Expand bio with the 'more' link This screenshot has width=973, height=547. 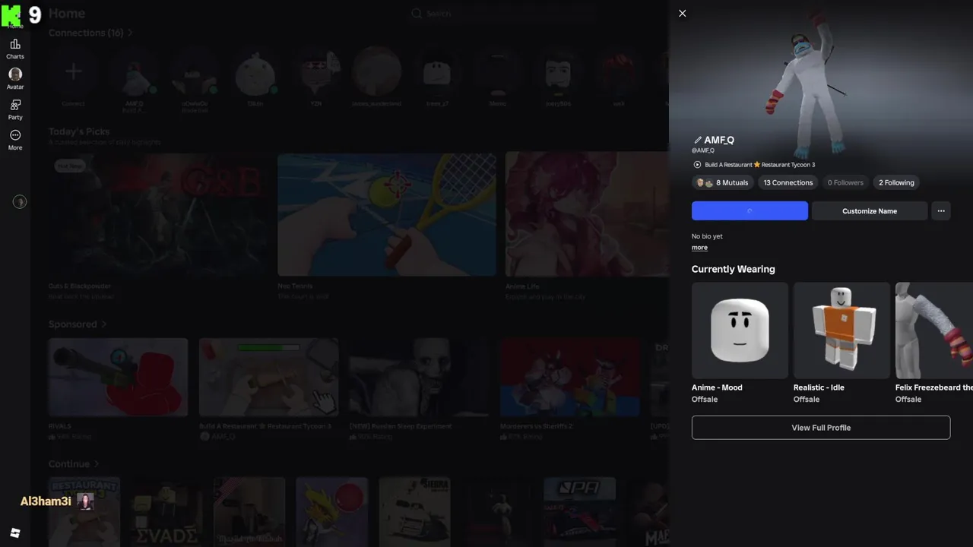pyautogui.click(x=699, y=248)
